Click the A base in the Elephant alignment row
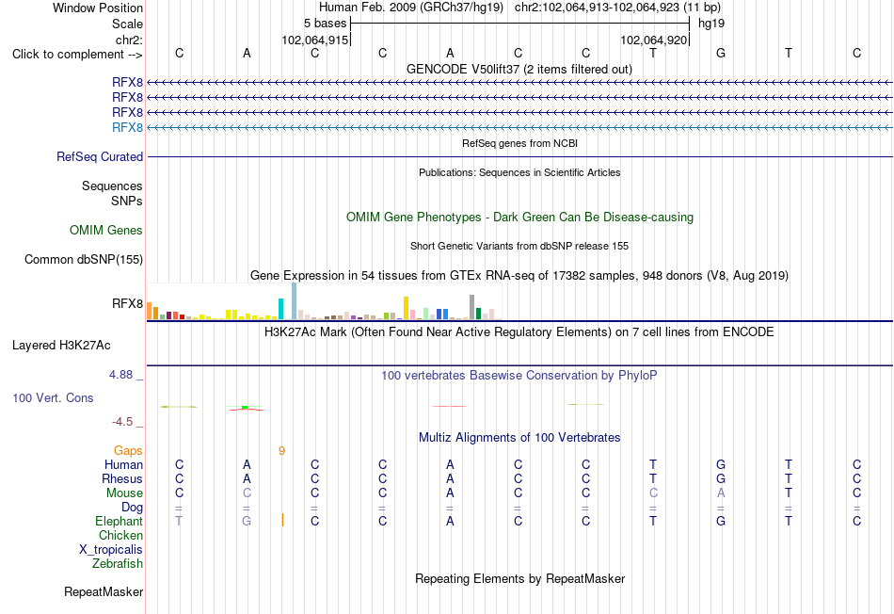The width and height of the screenshot is (894, 614). point(450,521)
